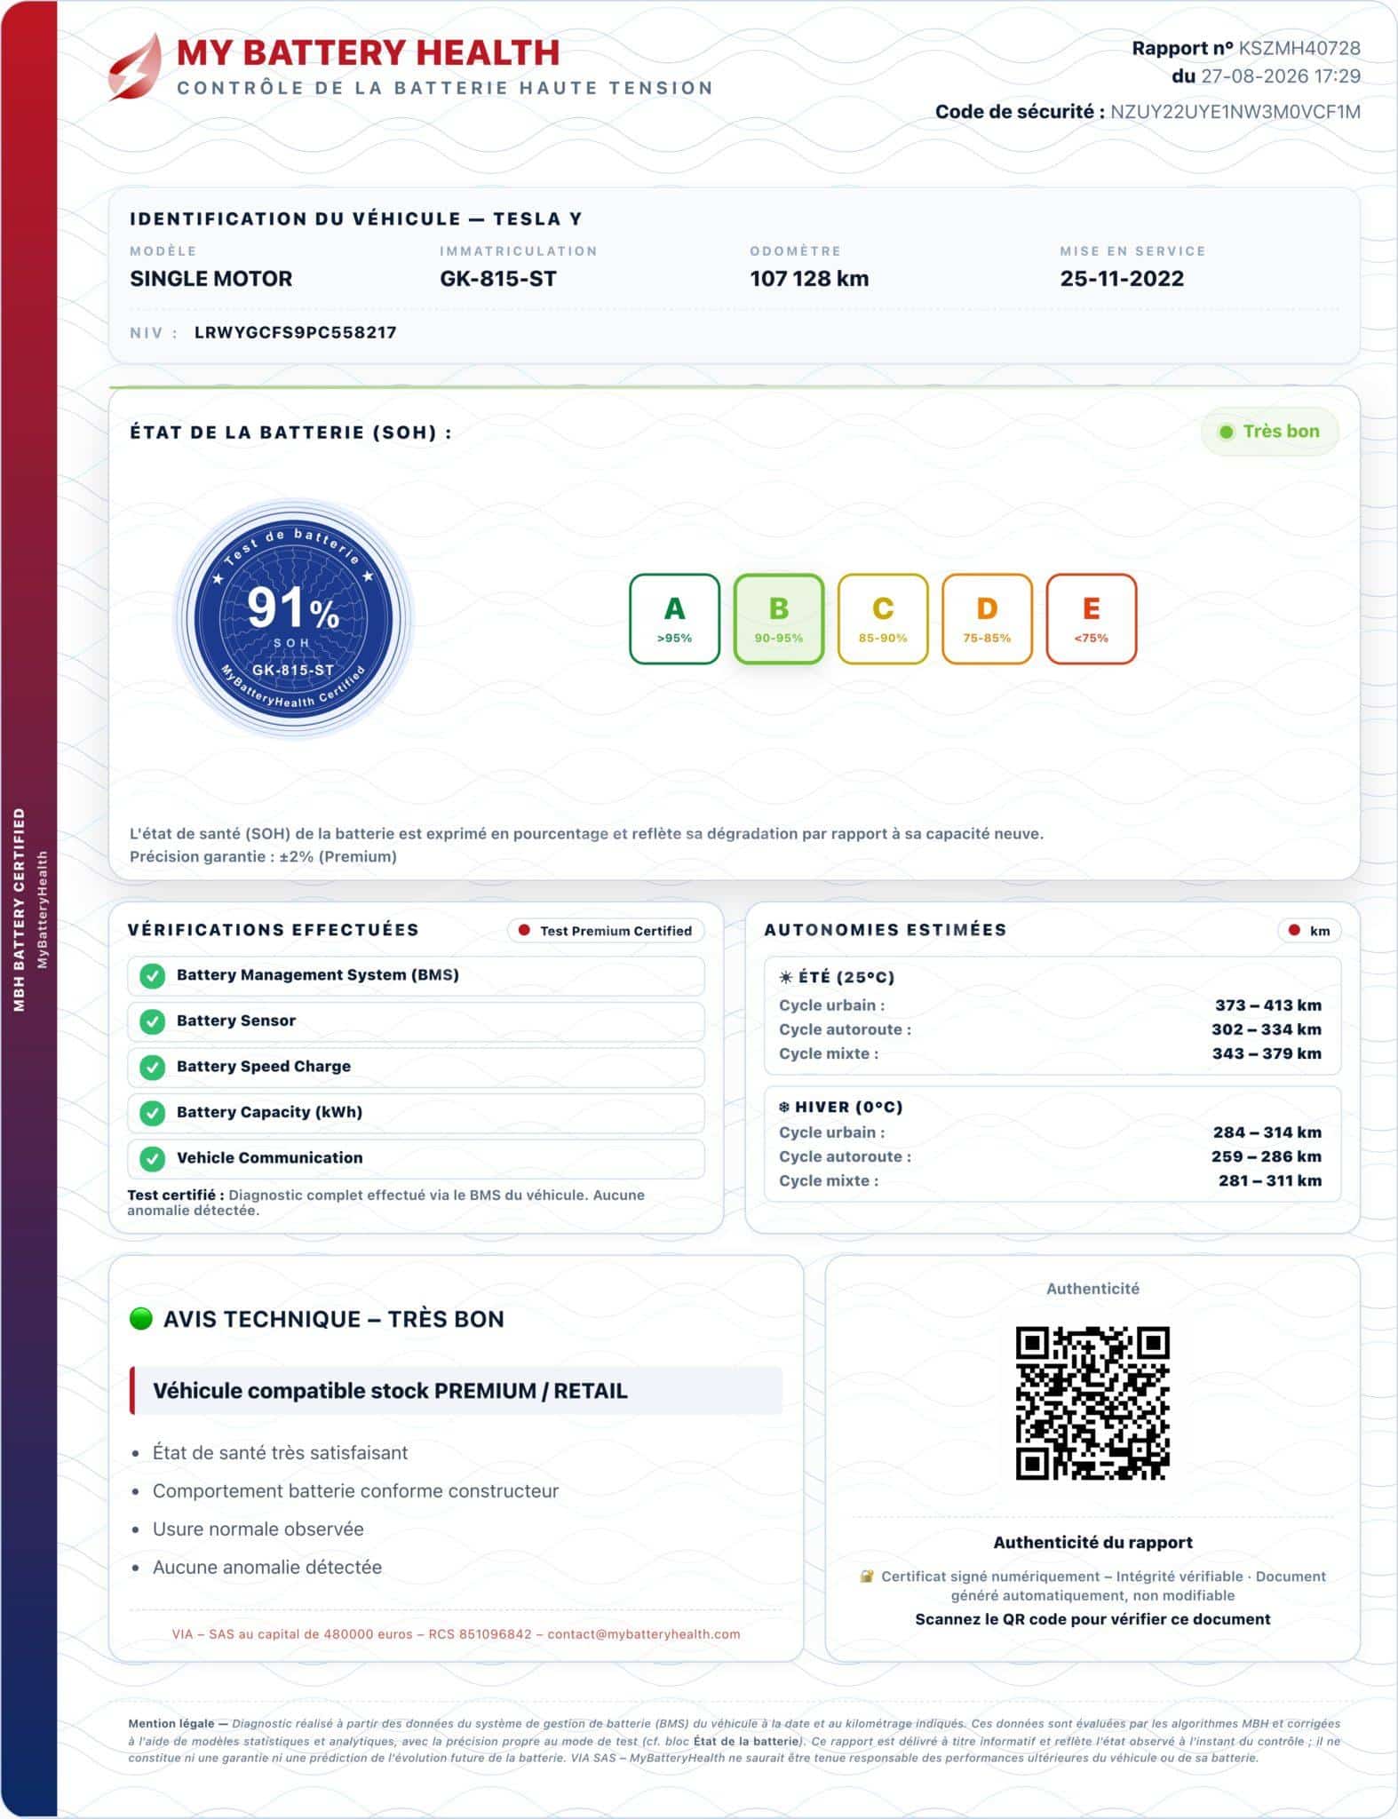Click the heading IDENTIFICATION DU VÉHICULE — TESLA Y

tap(356, 219)
